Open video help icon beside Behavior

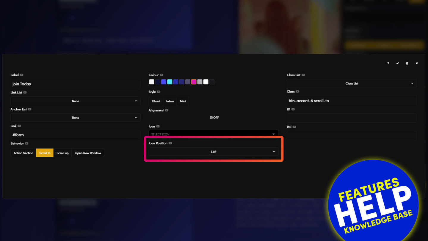click(27, 143)
